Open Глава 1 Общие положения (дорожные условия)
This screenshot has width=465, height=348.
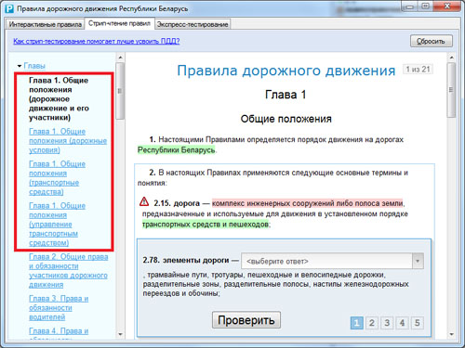(x=68, y=141)
